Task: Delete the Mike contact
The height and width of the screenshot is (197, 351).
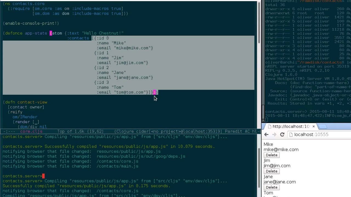Action: coord(271,155)
